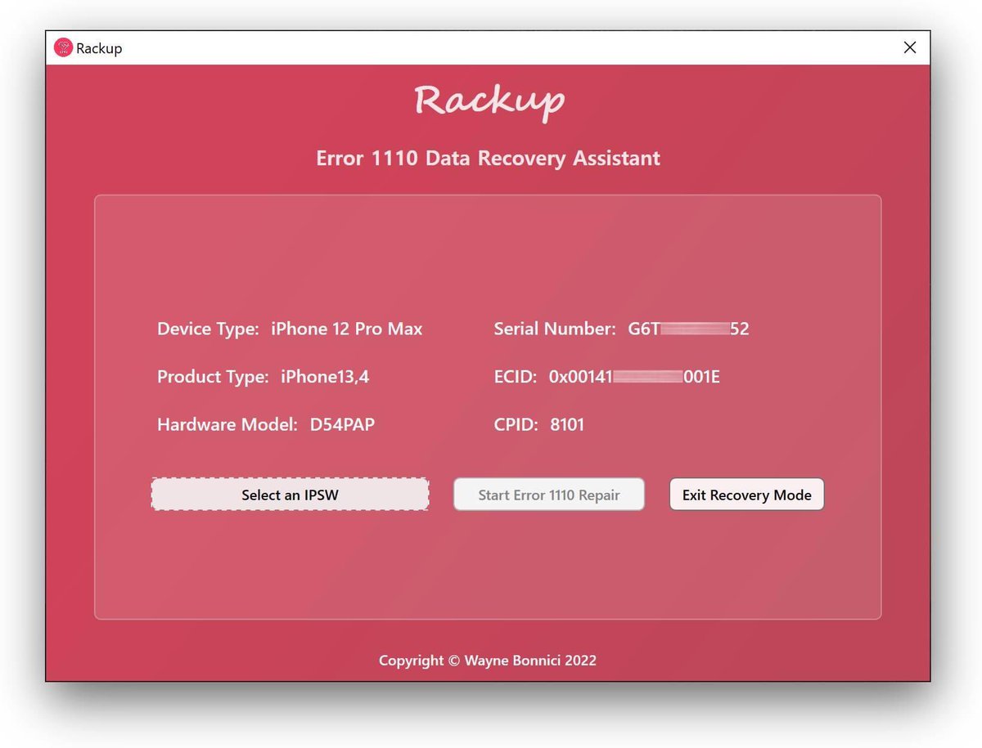Click the 'ECID:' label
This screenshot has width=982, height=748.
[x=516, y=377]
